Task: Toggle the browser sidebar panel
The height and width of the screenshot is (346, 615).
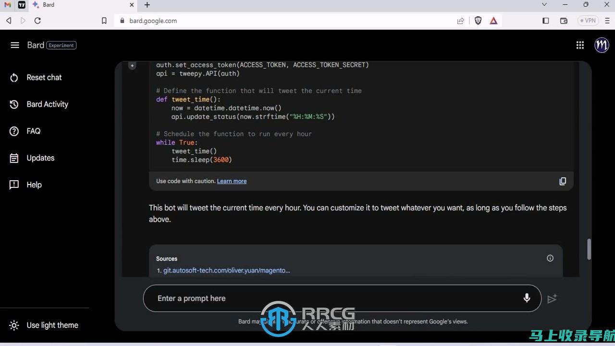Action: (x=546, y=21)
